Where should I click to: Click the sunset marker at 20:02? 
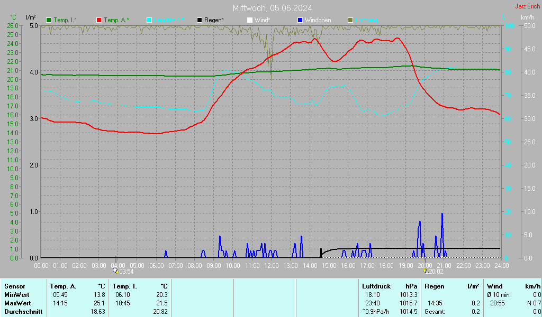pos(426,272)
